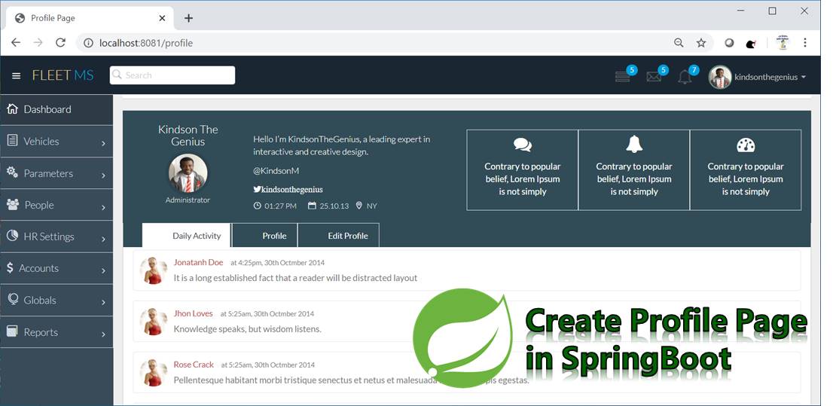836x406 pixels.
Task: Open the zoom magnifier icon in address bar
Action: point(679,43)
